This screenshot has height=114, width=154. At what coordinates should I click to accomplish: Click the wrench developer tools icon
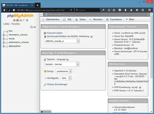tap(103, 10)
